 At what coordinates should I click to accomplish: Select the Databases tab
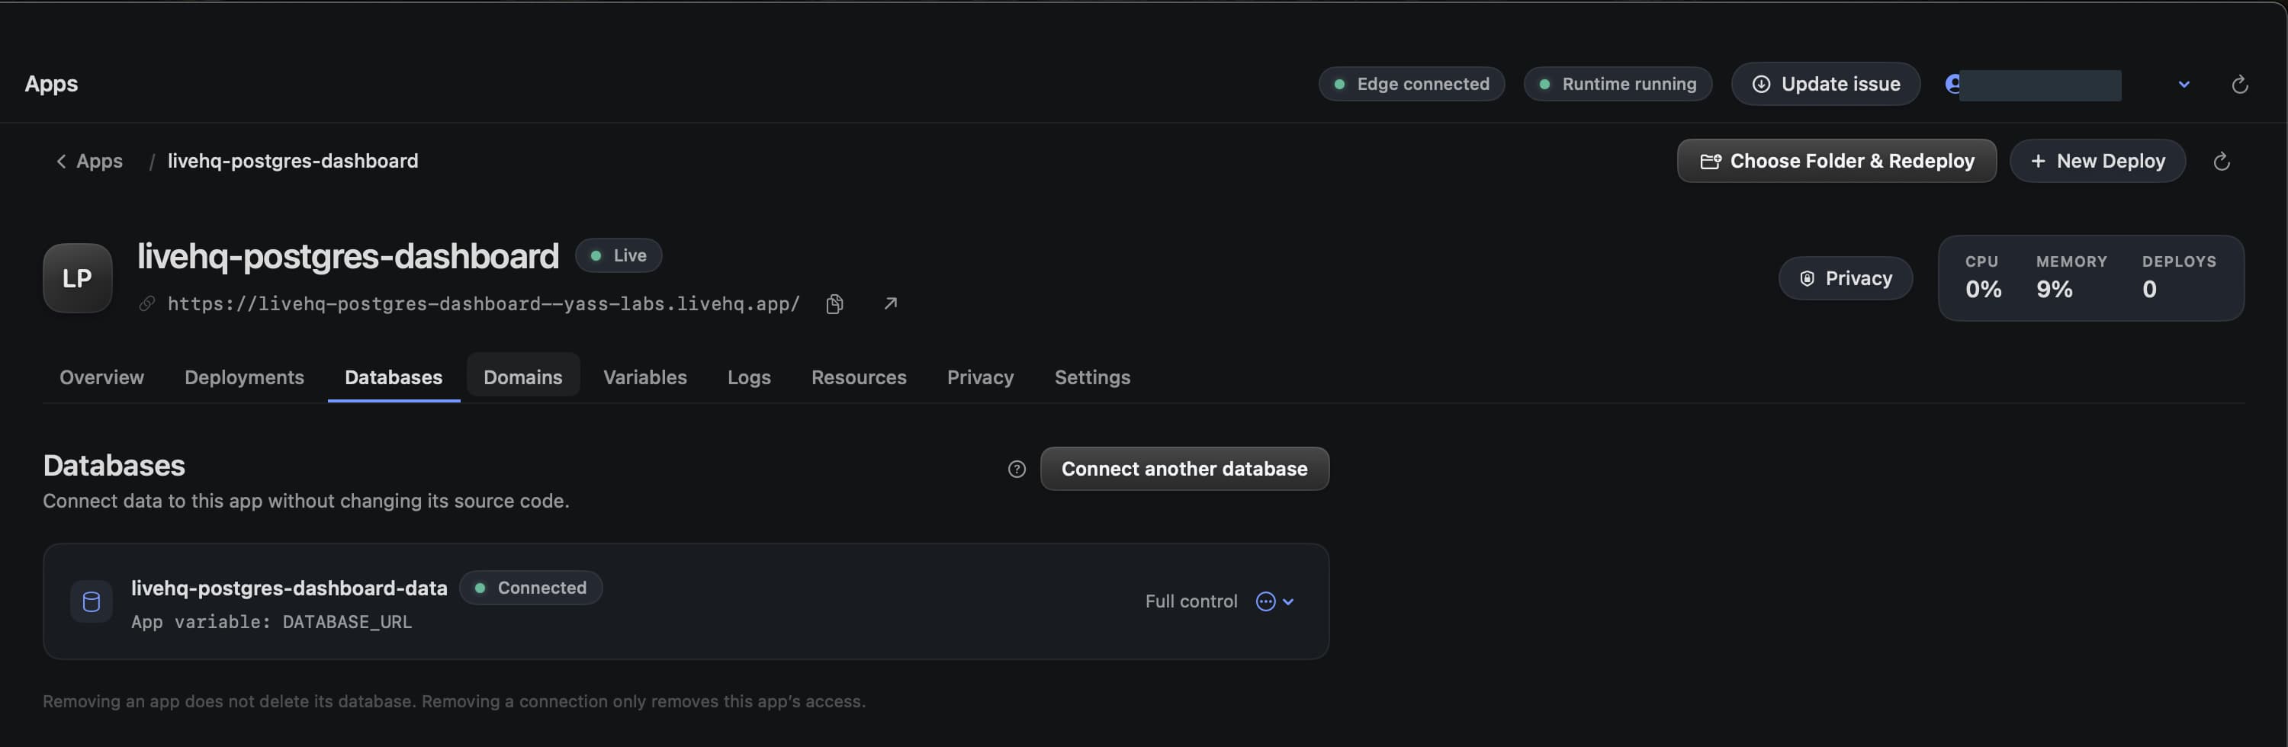point(394,377)
